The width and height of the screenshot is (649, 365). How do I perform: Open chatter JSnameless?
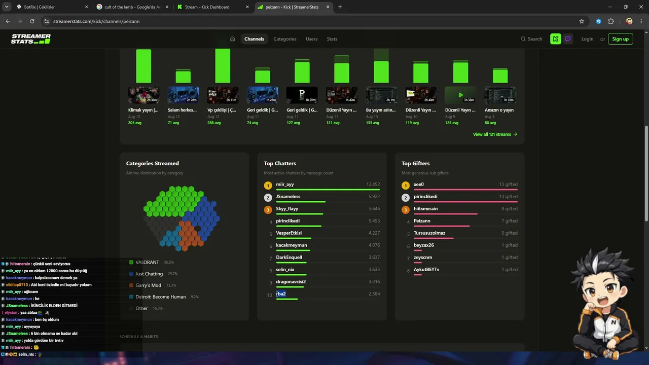coord(288,197)
